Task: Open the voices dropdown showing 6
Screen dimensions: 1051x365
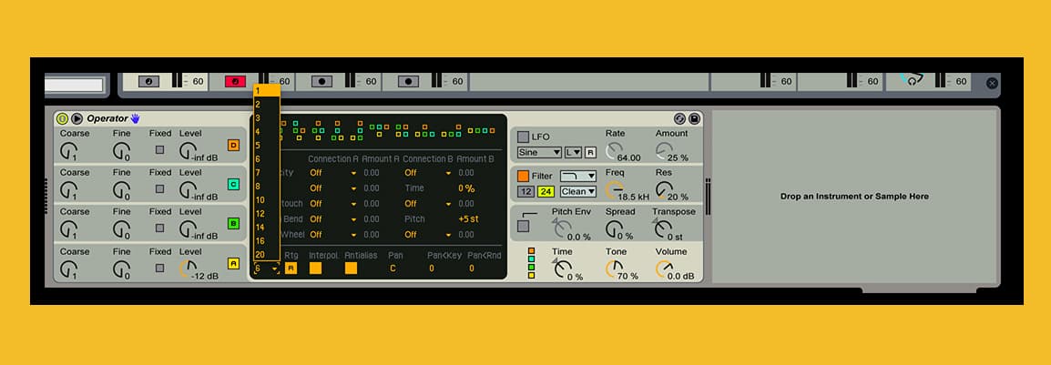Action: [266, 268]
